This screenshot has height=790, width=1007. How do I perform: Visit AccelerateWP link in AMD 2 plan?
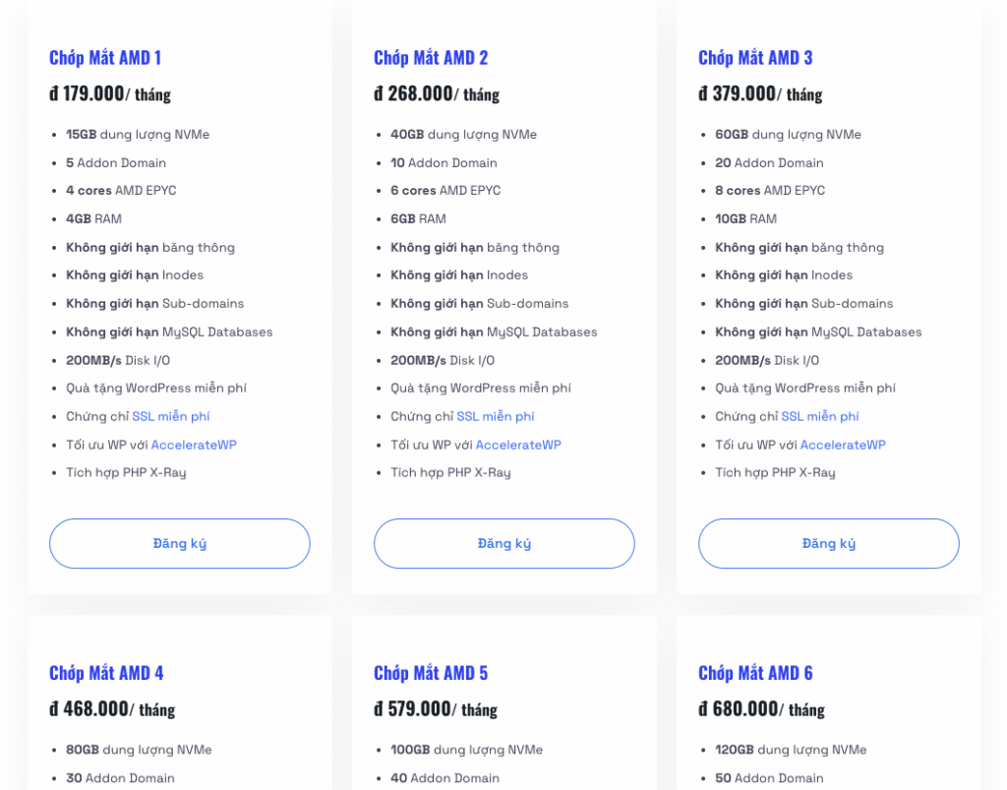point(518,445)
